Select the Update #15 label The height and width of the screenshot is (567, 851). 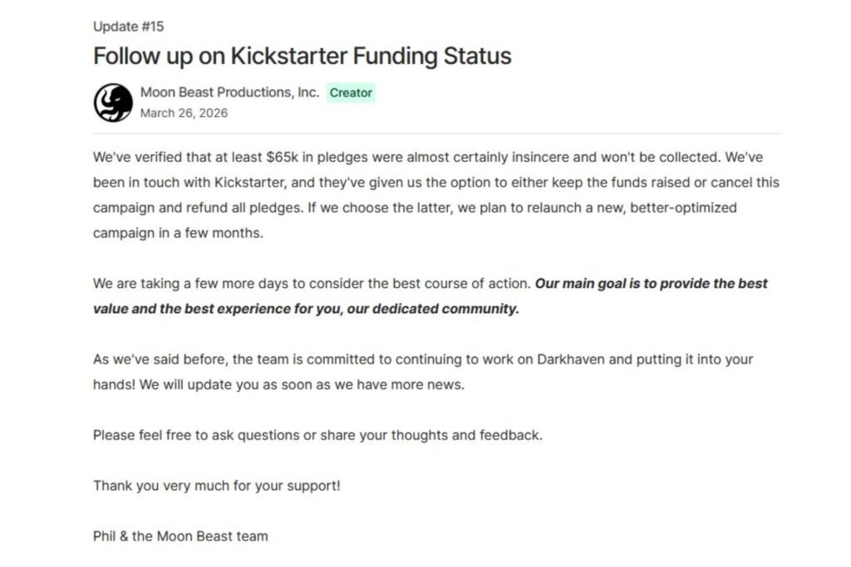(x=129, y=27)
